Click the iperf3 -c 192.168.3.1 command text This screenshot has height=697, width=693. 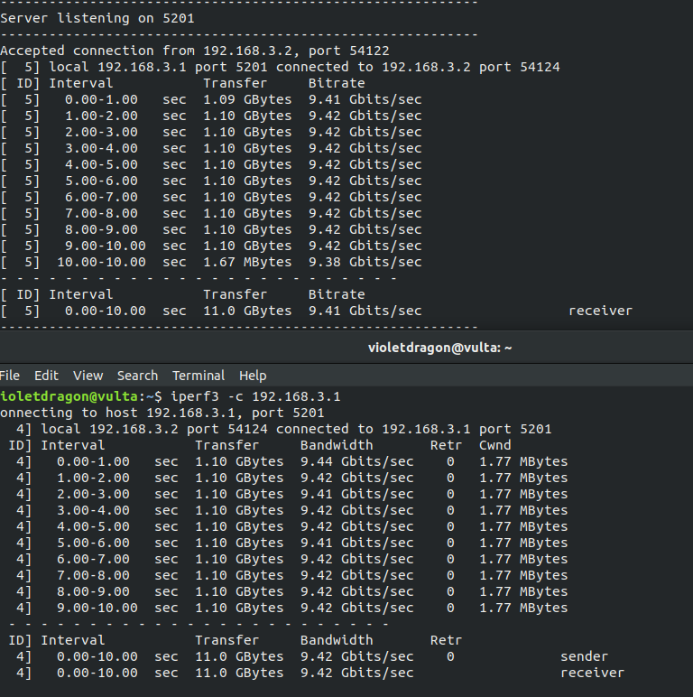click(x=255, y=396)
